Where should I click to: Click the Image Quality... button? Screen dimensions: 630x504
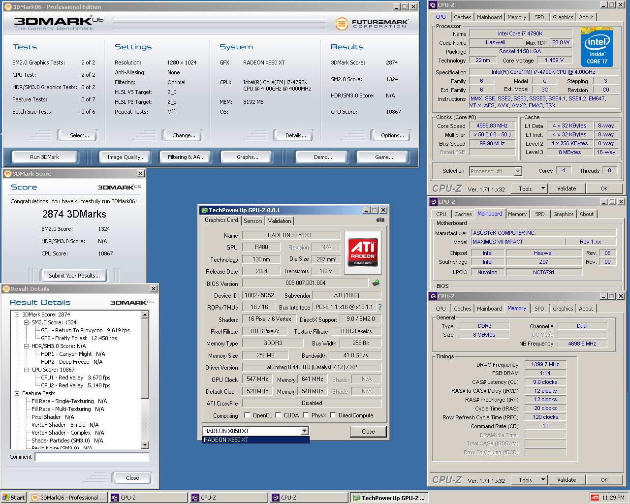[x=126, y=157]
